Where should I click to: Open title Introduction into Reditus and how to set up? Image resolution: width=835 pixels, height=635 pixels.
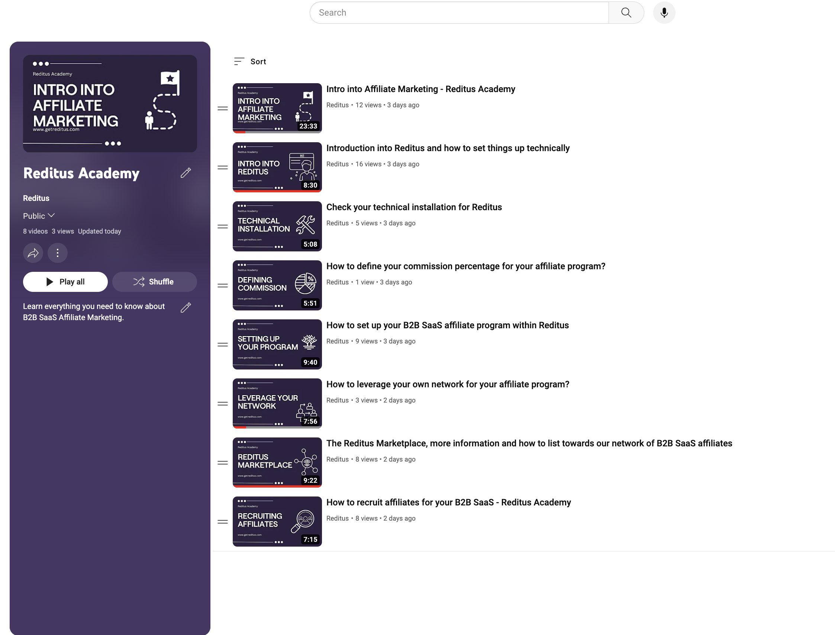pyautogui.click(x=448, y=148)
